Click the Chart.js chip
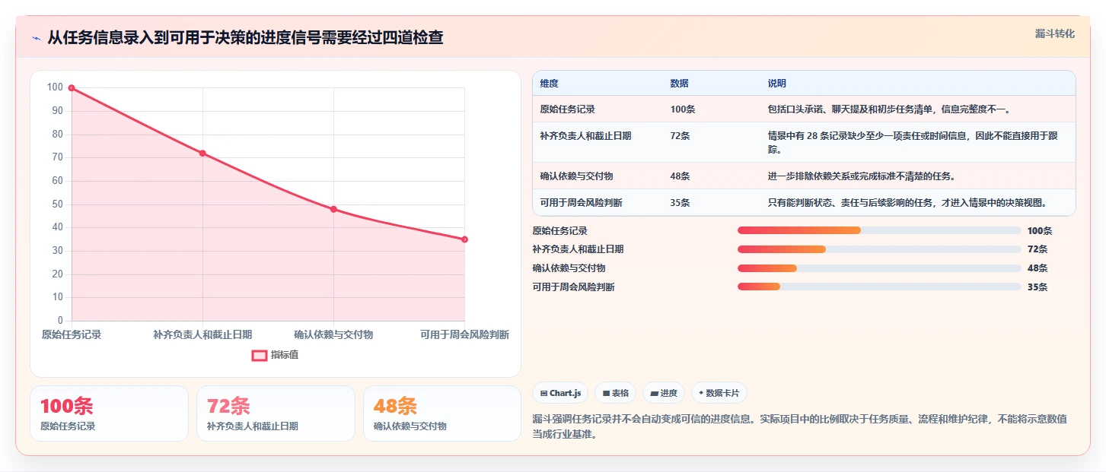This screenshot has width=1106, height=472. 560,393
